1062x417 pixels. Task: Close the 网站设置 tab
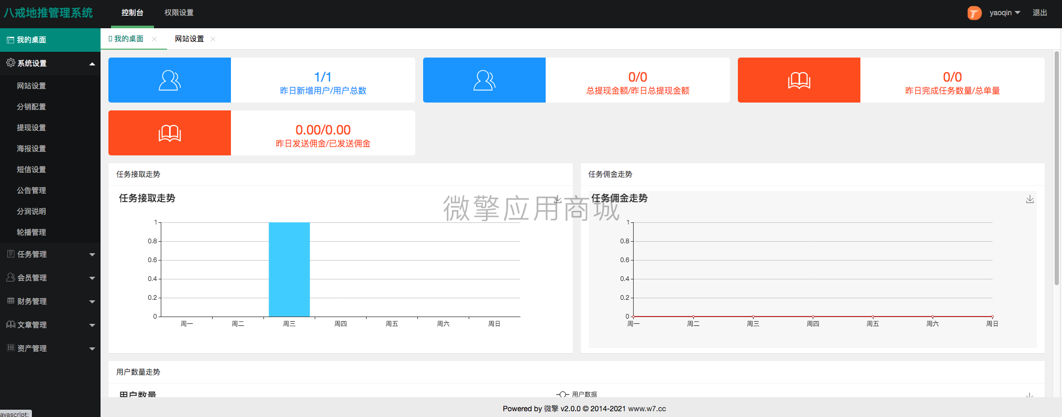pyautogui.click(x=213, y=39)
